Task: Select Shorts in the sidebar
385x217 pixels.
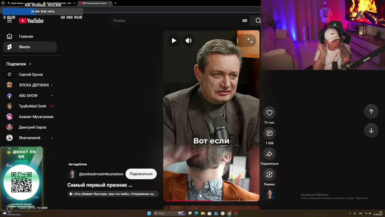Action: coord(30,47)
